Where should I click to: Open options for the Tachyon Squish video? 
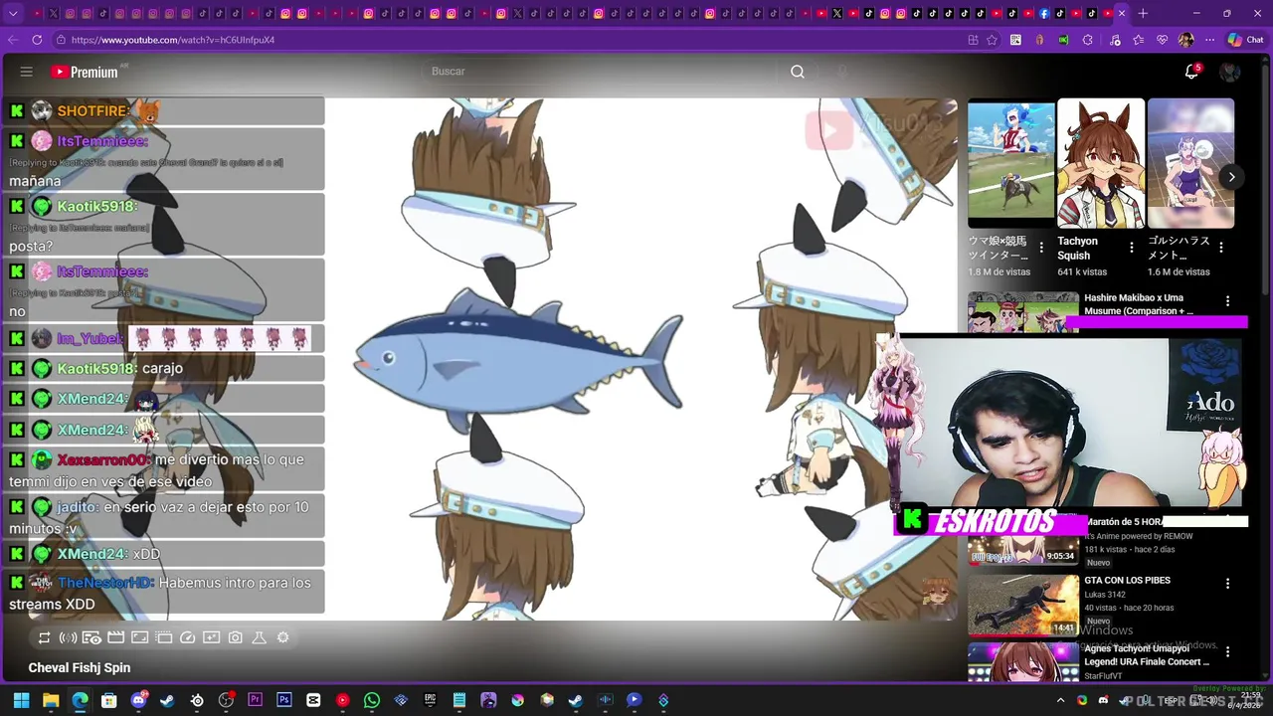coord(1132,248)
